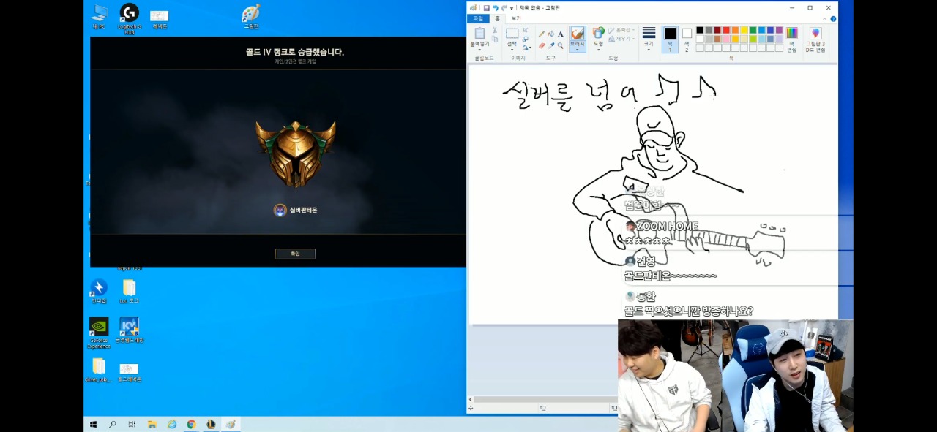Click the confirm button on the rank-up dialog

pos(295,254)
